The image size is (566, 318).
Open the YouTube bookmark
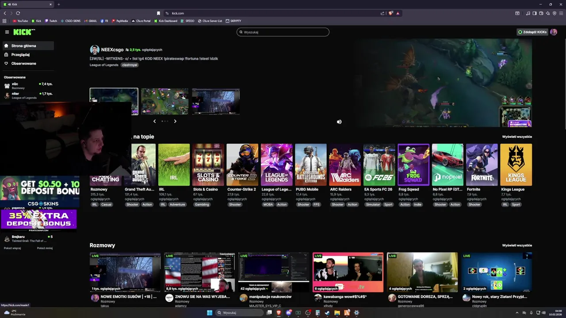pyautogui.click(x=20, y=21)
